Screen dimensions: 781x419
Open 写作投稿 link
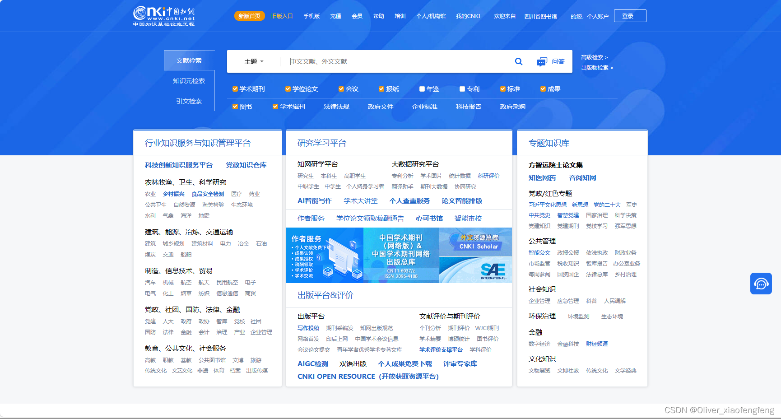308,328
